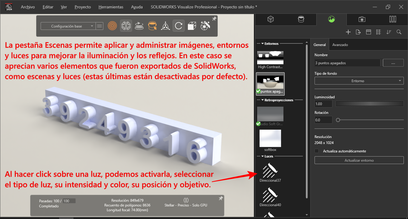Click the Actualizar entorno button
This screenshot has height=219, width=408.
[359, 160]
